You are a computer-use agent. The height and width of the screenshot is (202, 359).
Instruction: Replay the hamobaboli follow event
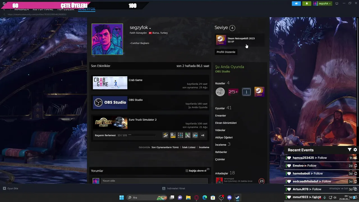click(355, 174)
